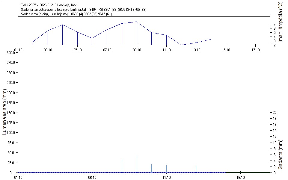Image resolution: width=288 pixels, height=180 pixels.
Task: Click the tallest precipitation bar at 09.10
Action: pos(137,164)
